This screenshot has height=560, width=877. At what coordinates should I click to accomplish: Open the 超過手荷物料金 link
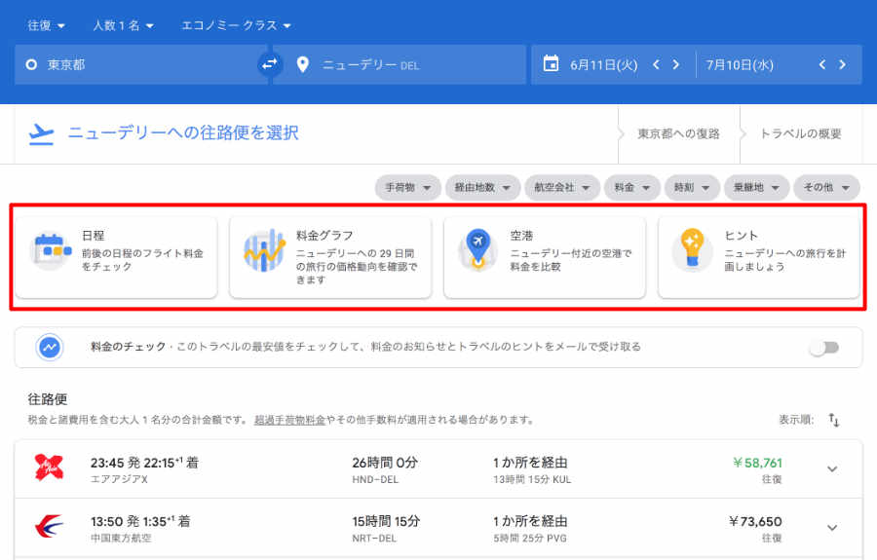point(289,420)
